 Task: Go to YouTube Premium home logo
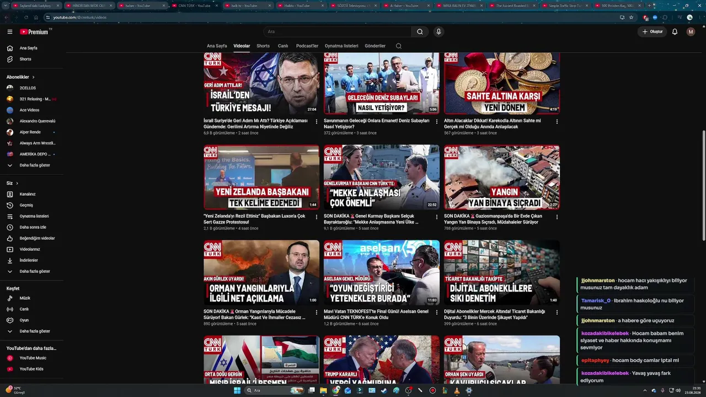point(34,32)
